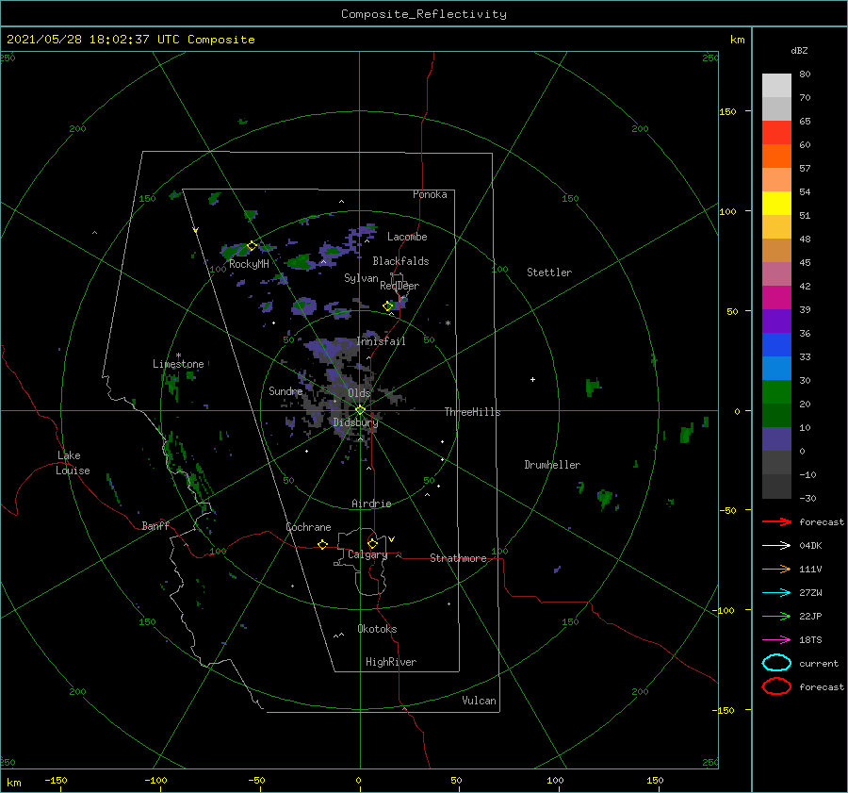The height and width of the screenshot is (793, 848).
Task: Click the red forecast arrow in the legend
Action: point(776,521)
